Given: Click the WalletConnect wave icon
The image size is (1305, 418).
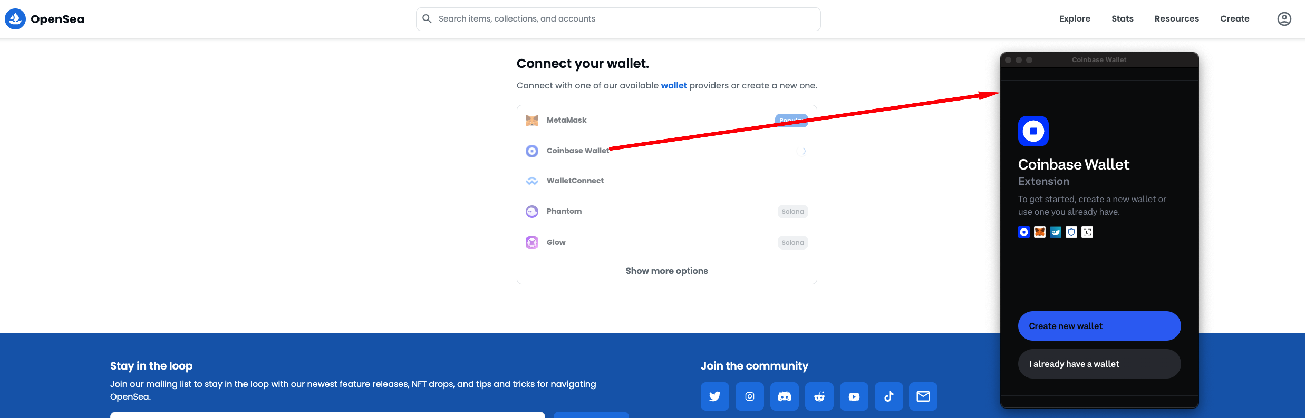Looking at the screenshot, I should (x=532, y=181).
